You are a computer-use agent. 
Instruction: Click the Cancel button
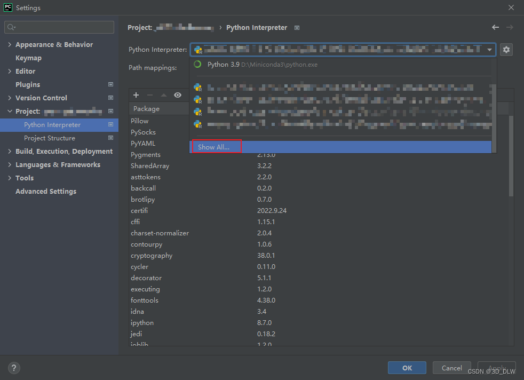pyautogui.click(x=452, y=368)
